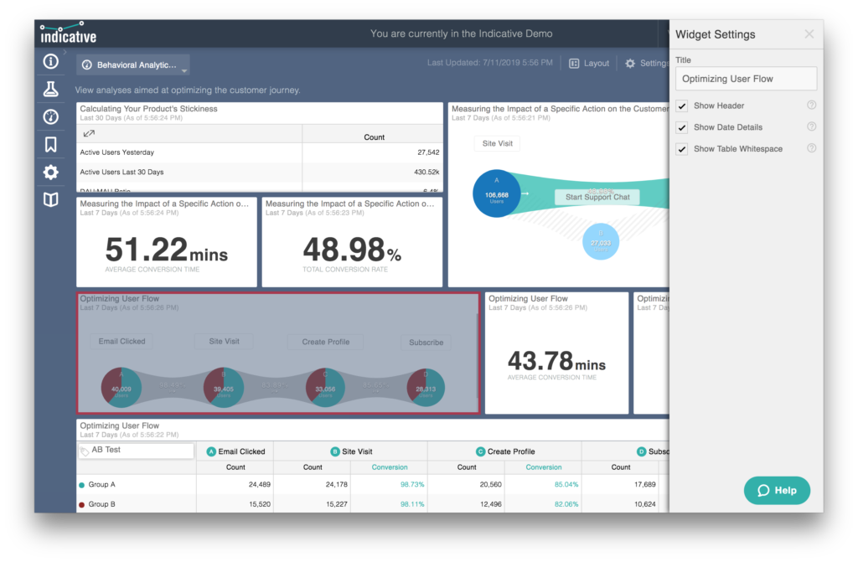Click the widget Title input field

point(747,79)
